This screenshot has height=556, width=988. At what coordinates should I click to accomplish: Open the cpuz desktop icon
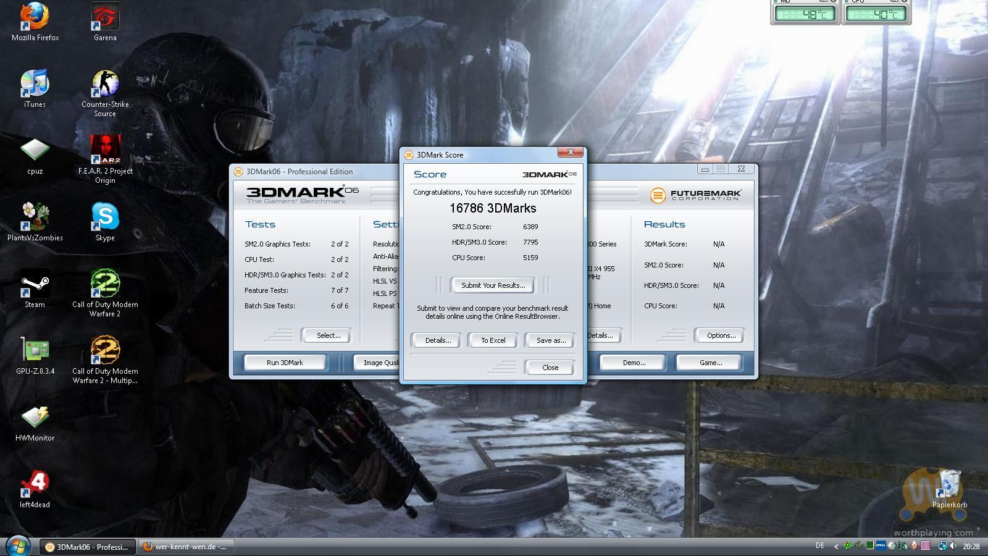click(35, 156)
